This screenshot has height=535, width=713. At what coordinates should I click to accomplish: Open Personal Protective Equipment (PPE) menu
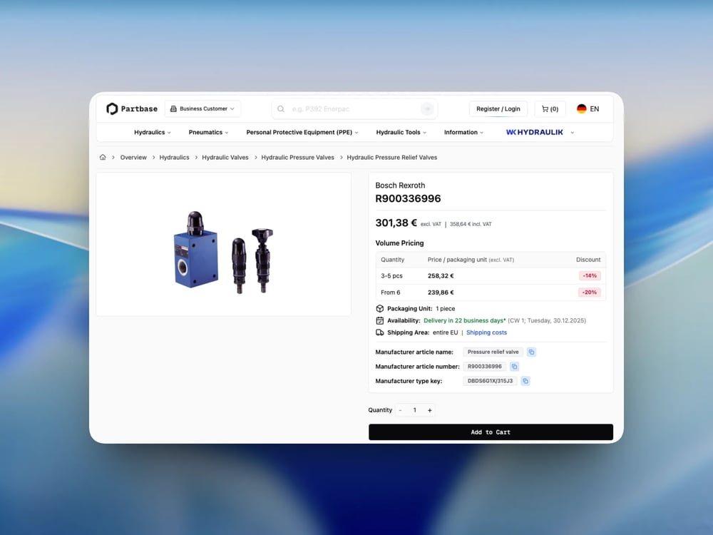coord(302,133)
